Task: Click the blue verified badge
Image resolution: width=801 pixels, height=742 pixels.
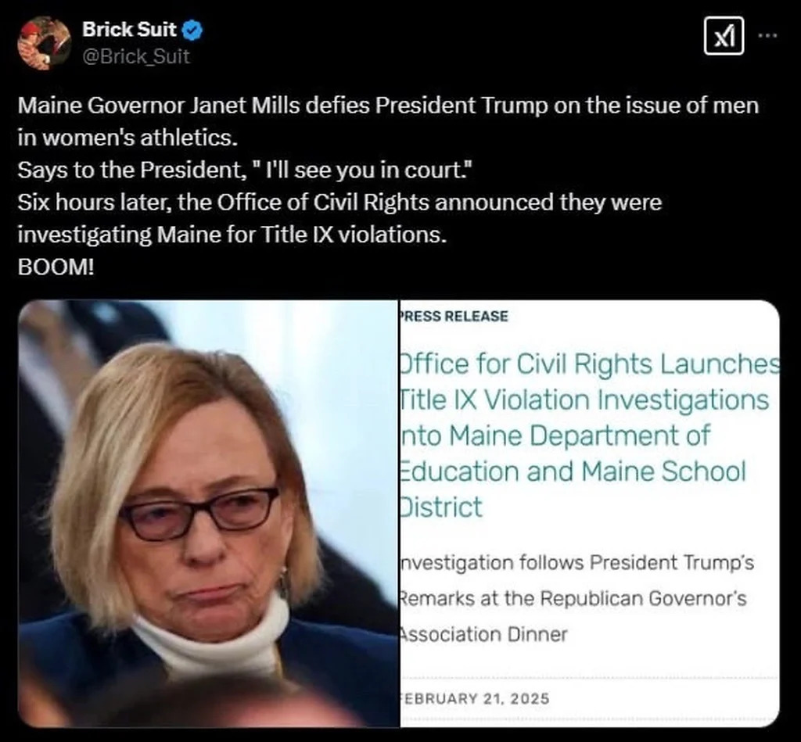Action: point(192,30)
